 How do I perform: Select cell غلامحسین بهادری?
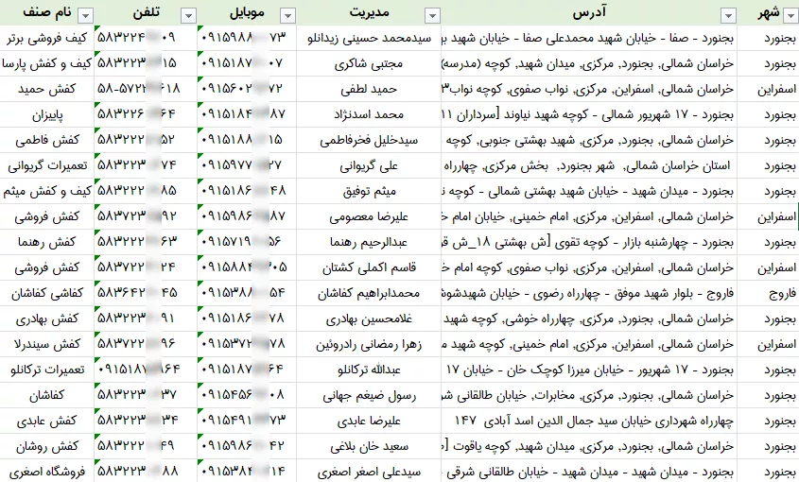coord(369,318)
